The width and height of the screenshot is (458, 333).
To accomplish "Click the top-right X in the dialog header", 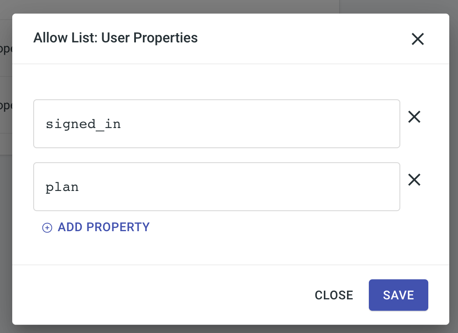I will pos(418,39).
